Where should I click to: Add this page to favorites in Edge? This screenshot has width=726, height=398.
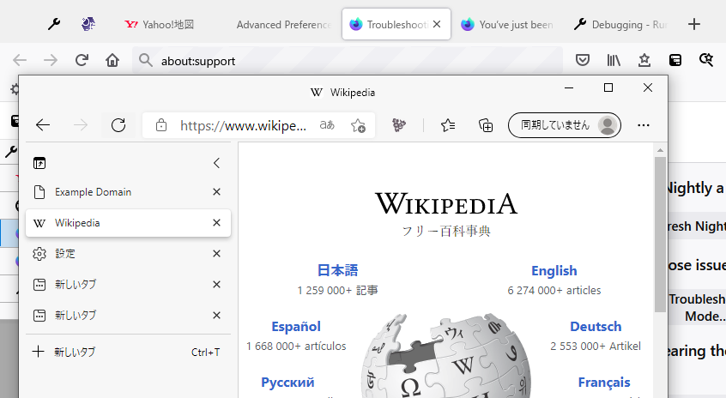tap(358, 125)
